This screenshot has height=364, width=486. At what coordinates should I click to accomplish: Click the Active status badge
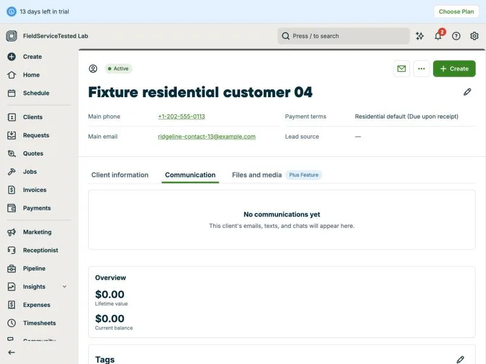(x=118, y=69)
